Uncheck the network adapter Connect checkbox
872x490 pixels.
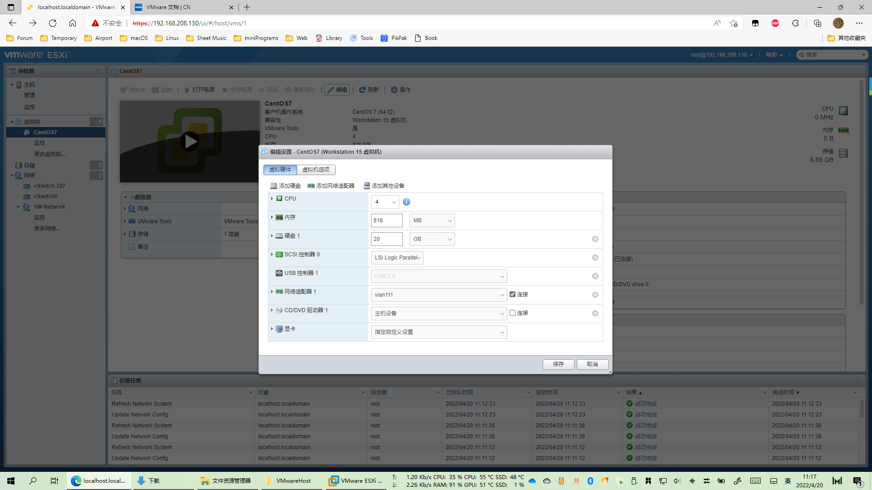pyautogui.click(x=513, y=294)
